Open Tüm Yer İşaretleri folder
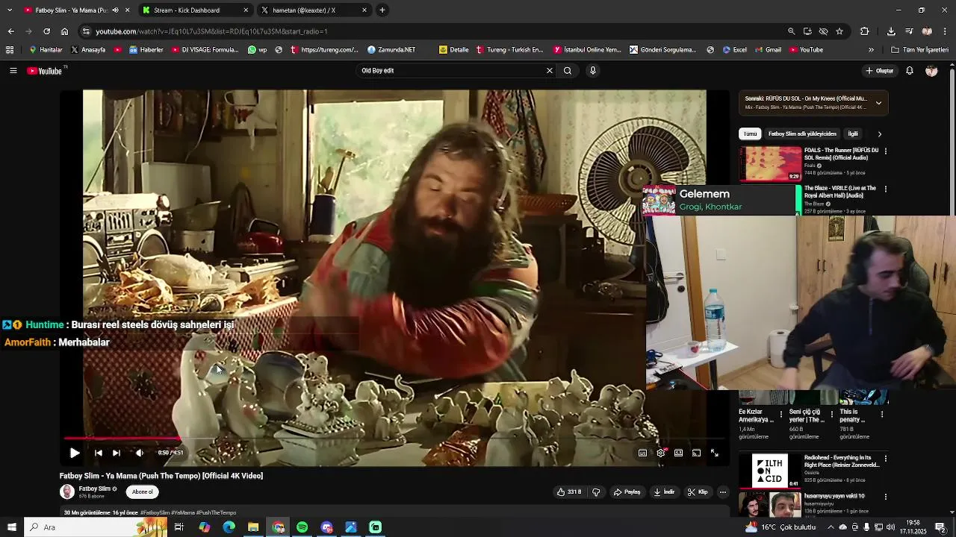The image size is (956, 537). pos(919,50)
